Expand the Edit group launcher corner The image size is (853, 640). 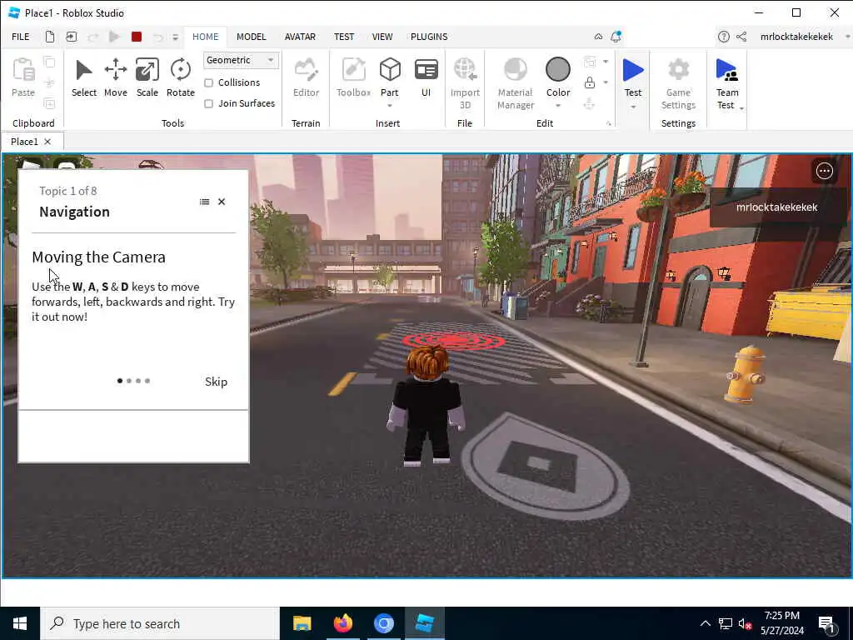pos(609,124)
